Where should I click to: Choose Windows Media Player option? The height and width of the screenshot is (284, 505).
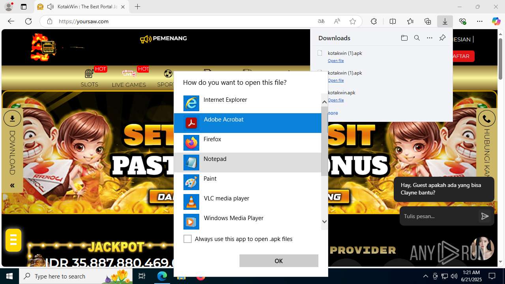point(247,222)
